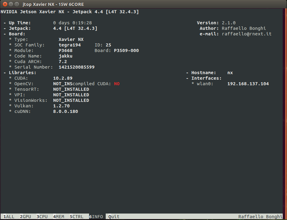
Task: Maximize the jtop terminal window
Action: point(17,4)
